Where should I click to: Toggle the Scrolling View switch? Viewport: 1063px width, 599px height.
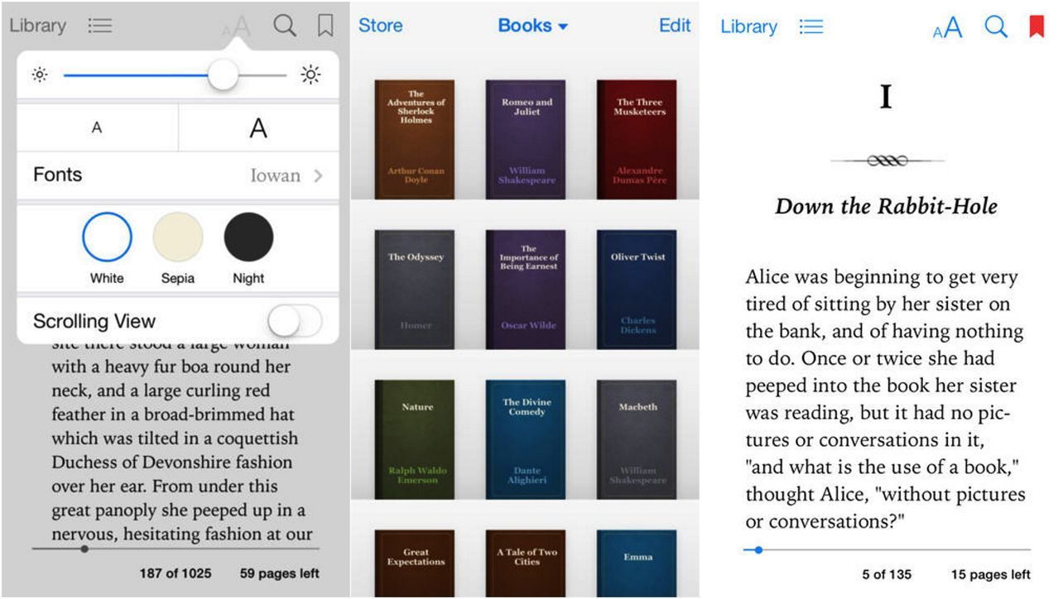[x=295, y=321]
